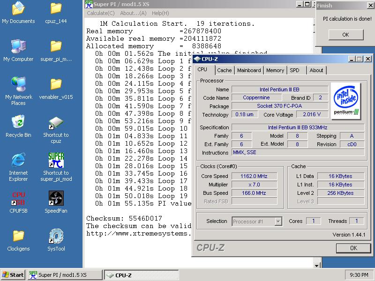
Task: Click the Available real memory =204111872 line
Action: 154,38
